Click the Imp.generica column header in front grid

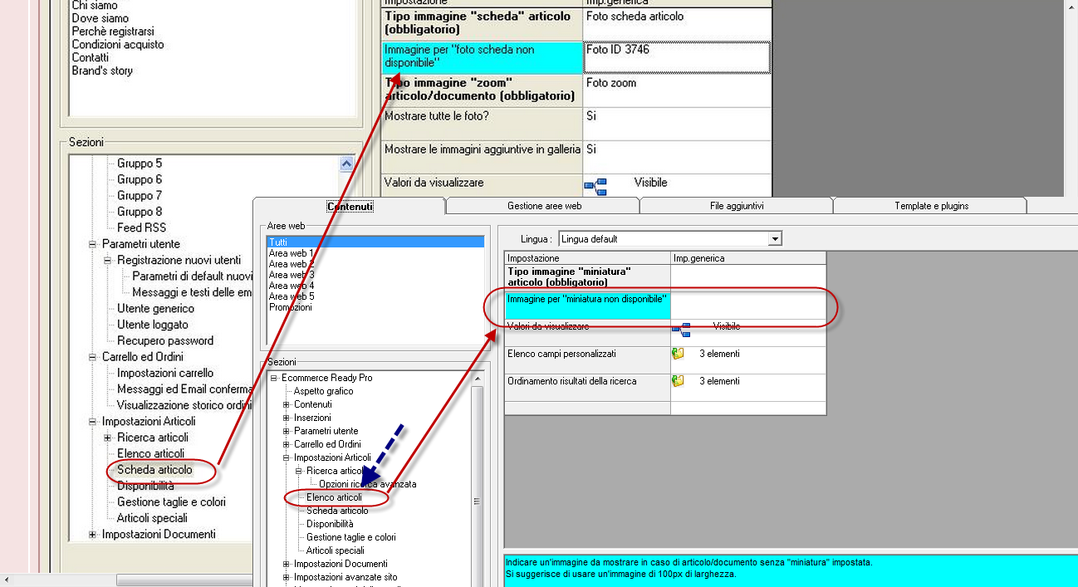point(748,258)
